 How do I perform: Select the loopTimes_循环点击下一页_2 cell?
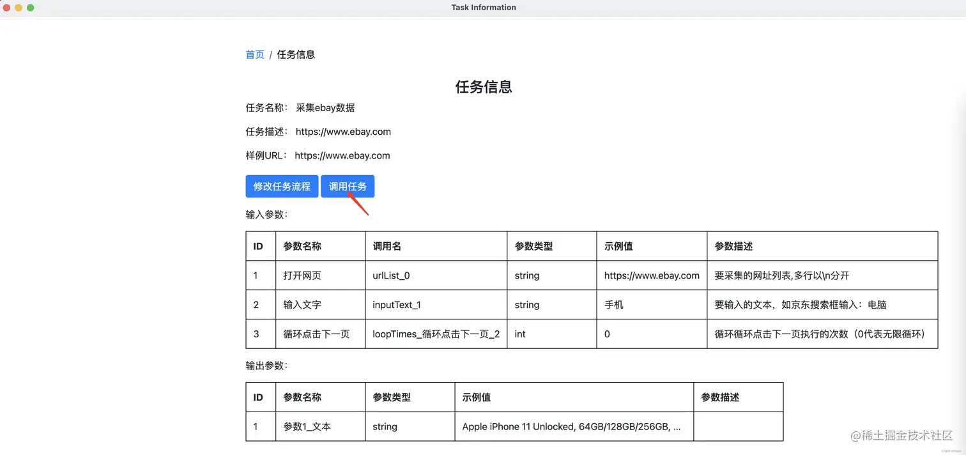(436, 334)
